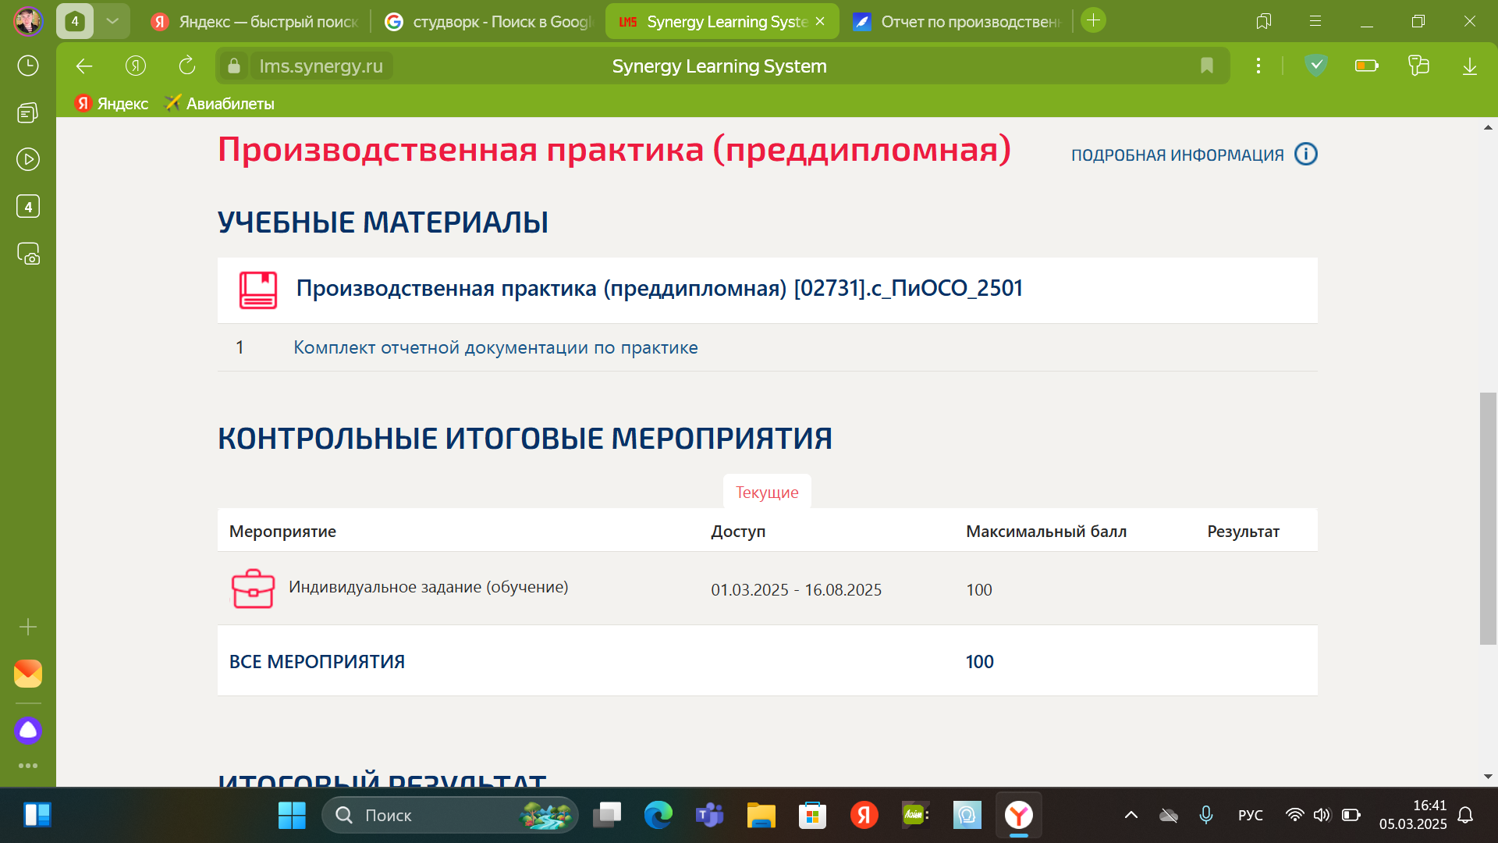Open downloads arrow icon in toolbar
The height and width of the screenshot is (843, 1498).
[x=1469, y=66]
